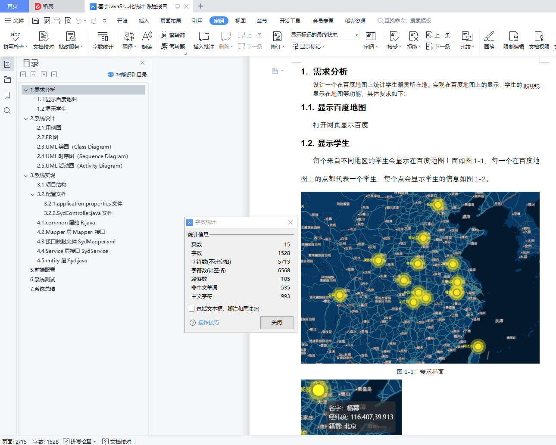Screen dimensions: 556x445
Task: Undo the last action
Action: tap(78, 21)
